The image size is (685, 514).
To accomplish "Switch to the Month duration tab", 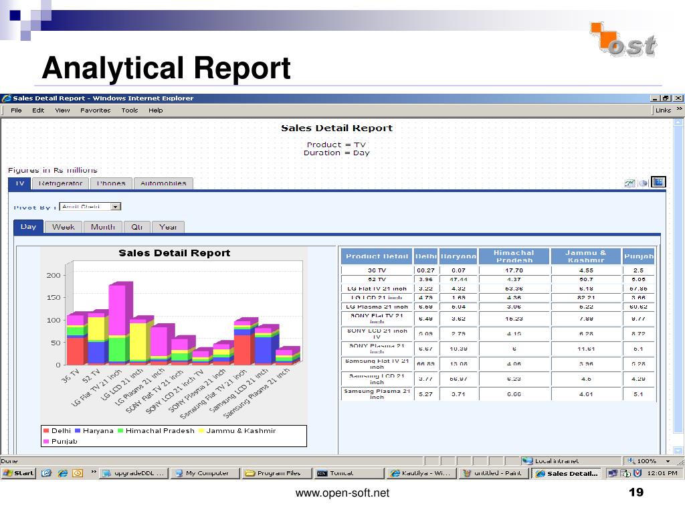I will [x=102, y=228].
